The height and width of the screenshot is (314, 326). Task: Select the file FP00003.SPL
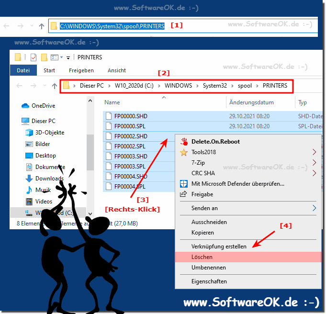coord(130,167)
